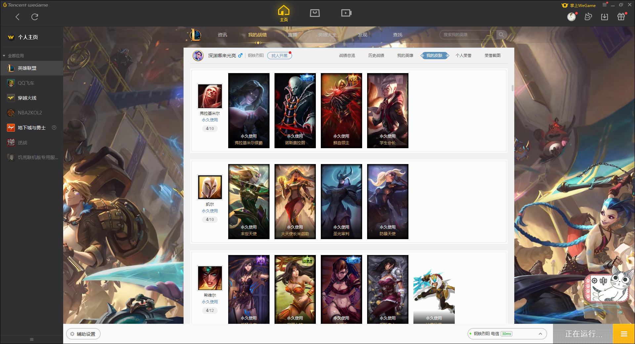Go back with the left arrow
The image size is (635, 344).
18,17
